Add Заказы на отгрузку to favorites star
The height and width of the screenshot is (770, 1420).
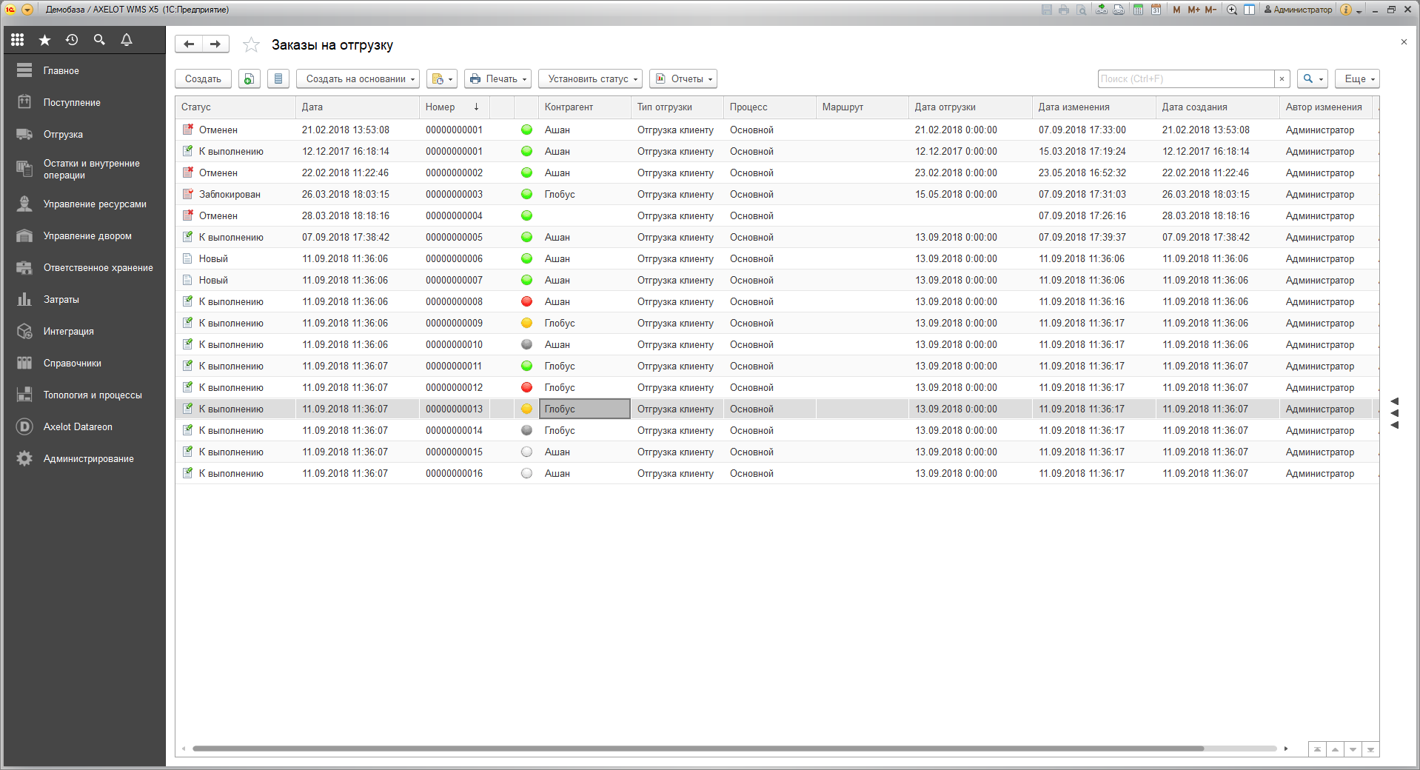(x=252, y=45)
